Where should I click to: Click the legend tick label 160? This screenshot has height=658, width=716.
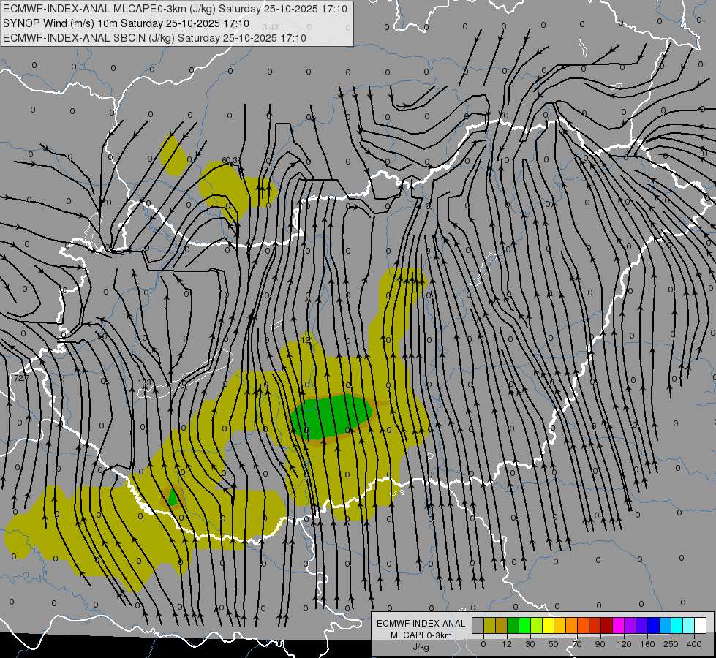[647, 644]
